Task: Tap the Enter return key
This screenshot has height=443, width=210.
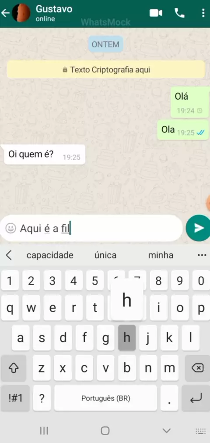Action: (x=196, y=398)
